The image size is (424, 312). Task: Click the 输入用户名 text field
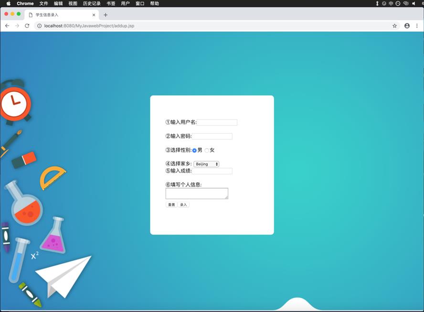[x=217, y=122]
